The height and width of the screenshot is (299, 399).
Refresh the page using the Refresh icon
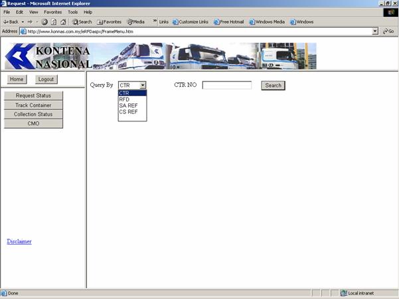(x=54, y=22)
